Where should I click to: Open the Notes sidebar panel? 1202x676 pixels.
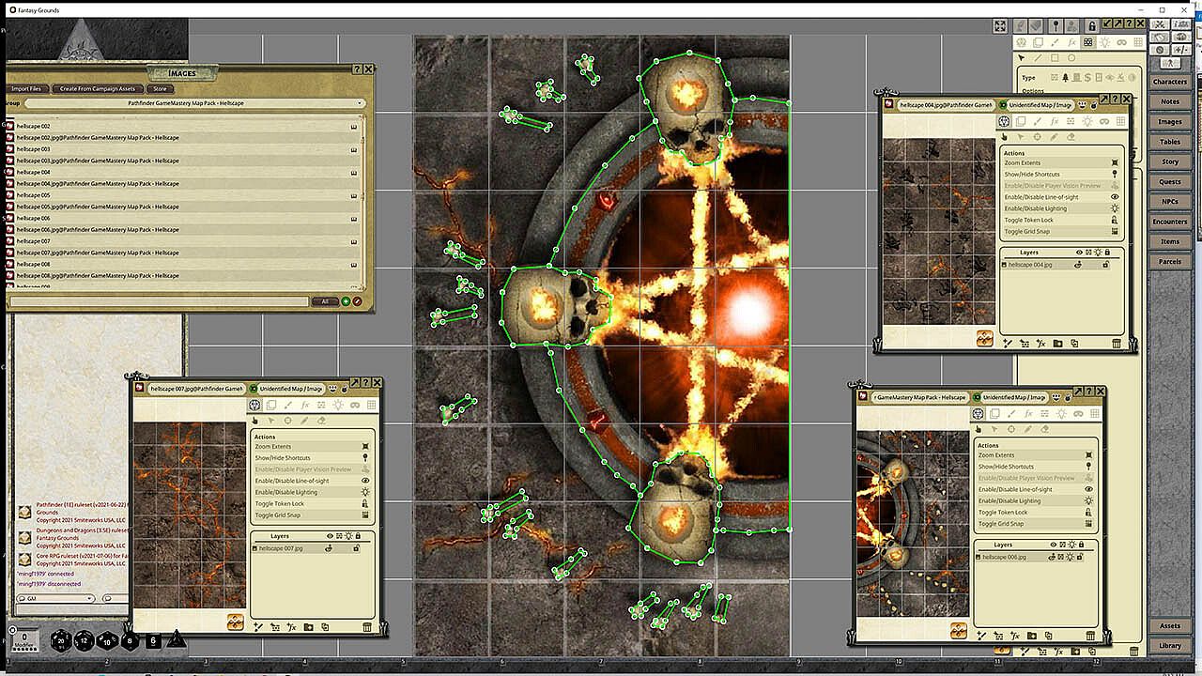click(x=1170, y=101)
